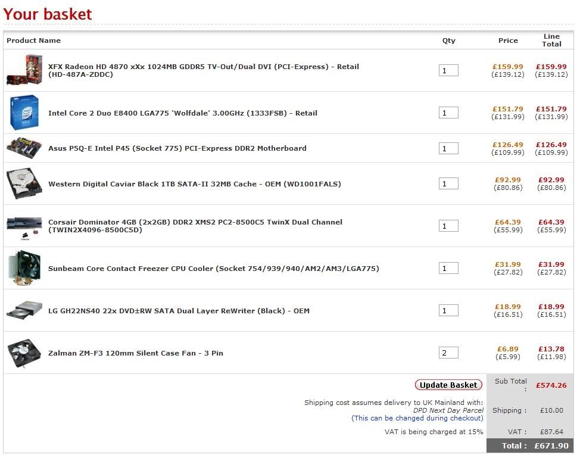
Task: Click the Intel Core 2 Duo box image
Action: pos(25,113)
